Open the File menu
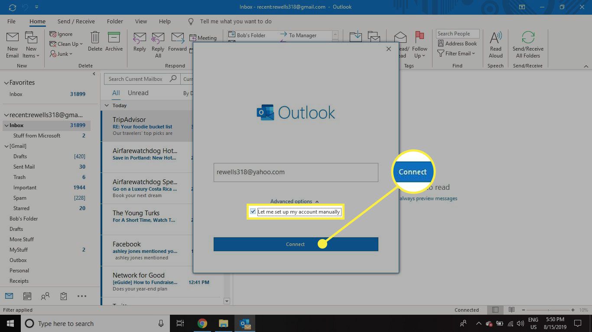The width and height of the screenshot is (592, 332). 11,21
